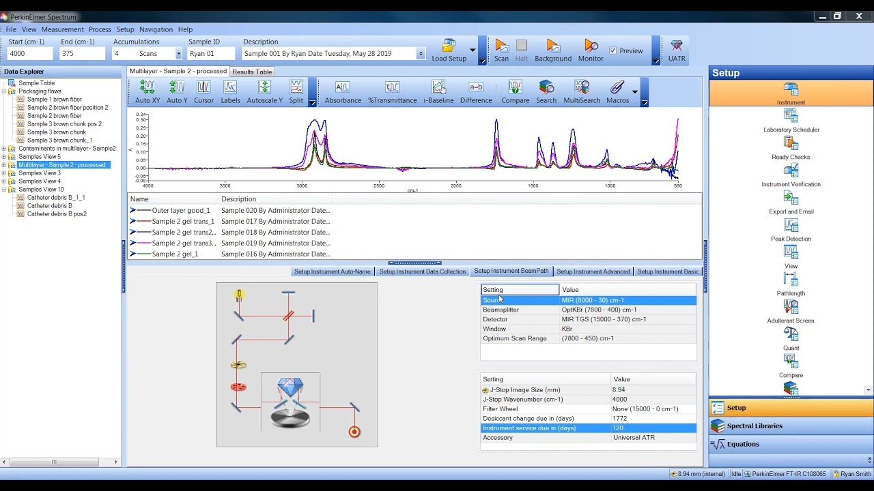Select the Beamsplitter setting row
This screenshot has width=874, height=491.
coord(589,310)
